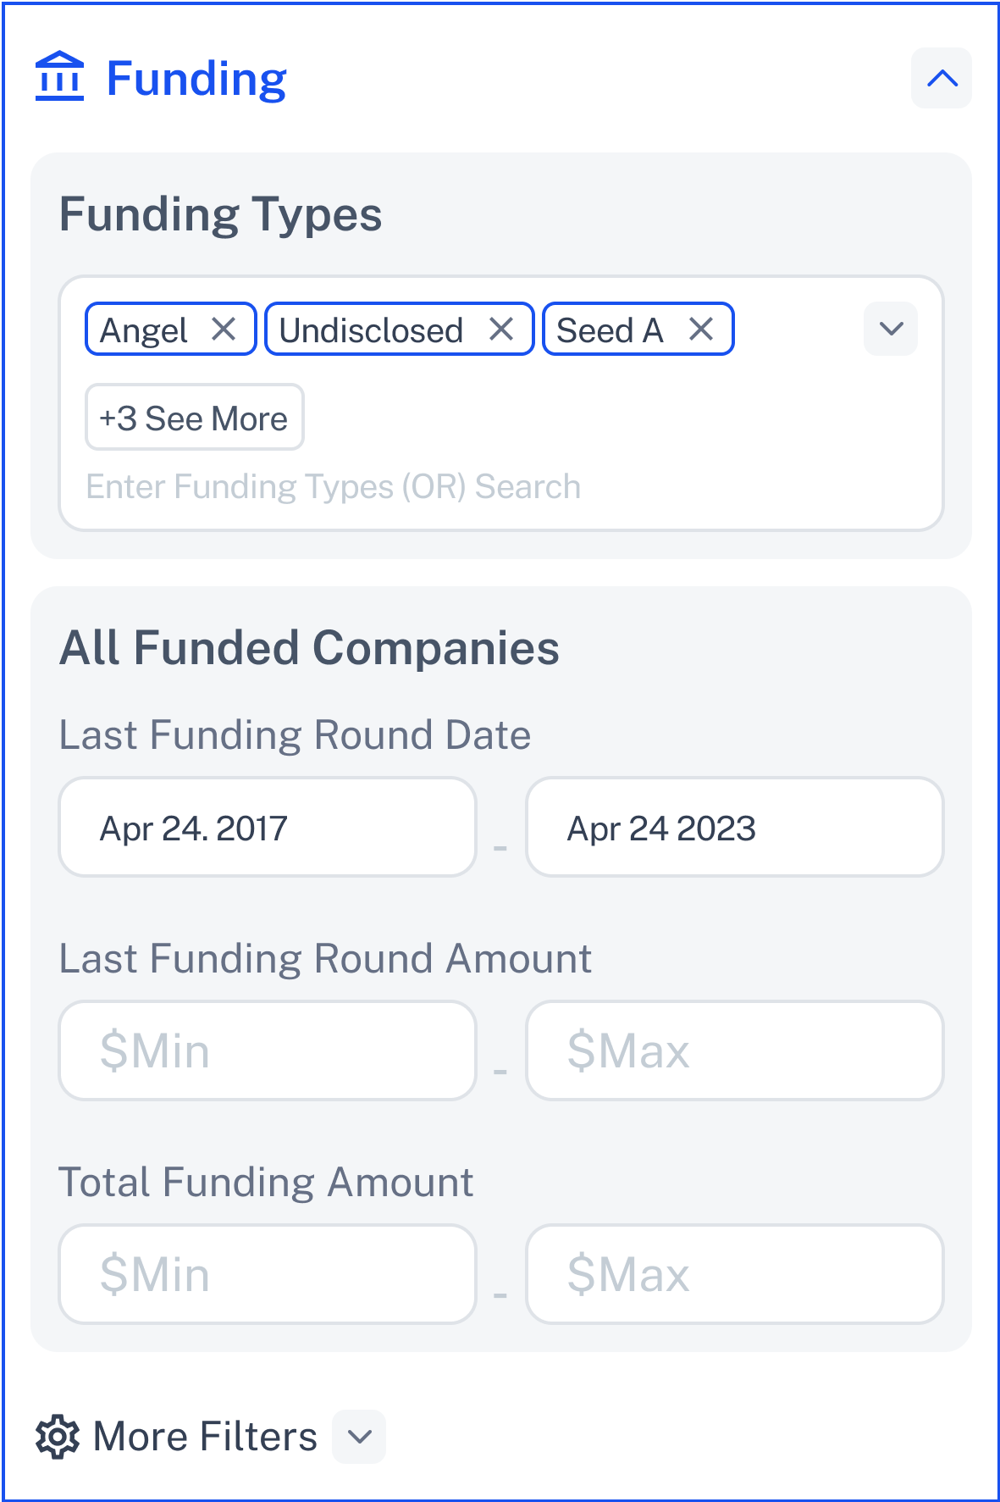Remove the Undisclosed funding type tag
This screenshot has width=1000, height=1502.
tap(501, 329)
